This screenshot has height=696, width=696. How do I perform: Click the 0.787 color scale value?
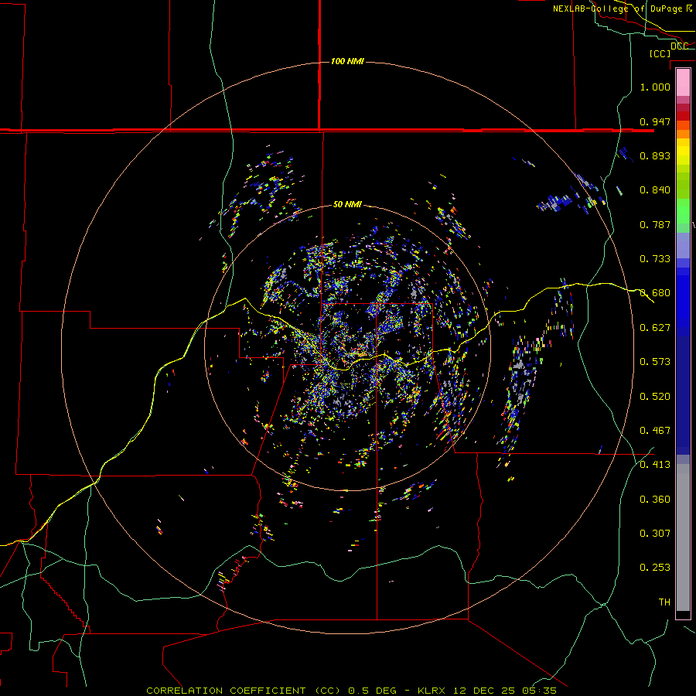tap(655, 224)
